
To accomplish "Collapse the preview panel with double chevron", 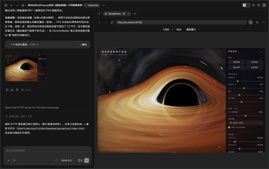I will coord(99,14).
